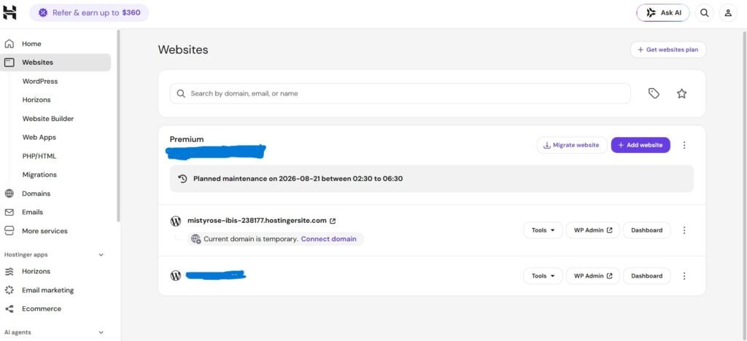Focus the search by domain field
The width and height of the screenshot is (747, 341).
click(400, 94)
